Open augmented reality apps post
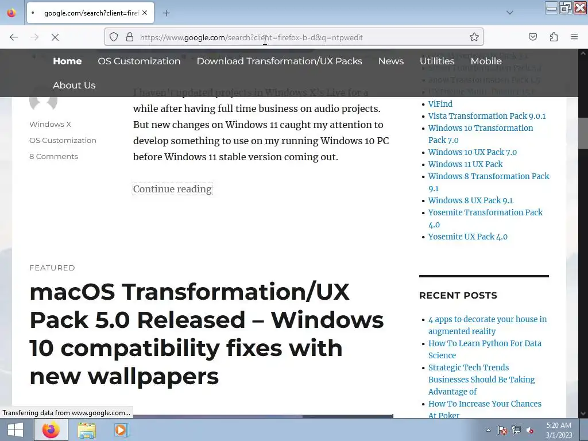 [488, 325]
